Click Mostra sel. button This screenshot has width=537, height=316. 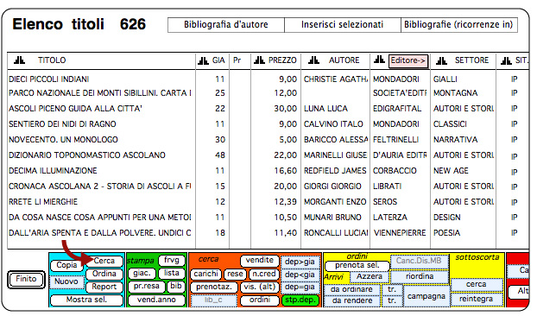pos(86,300)
